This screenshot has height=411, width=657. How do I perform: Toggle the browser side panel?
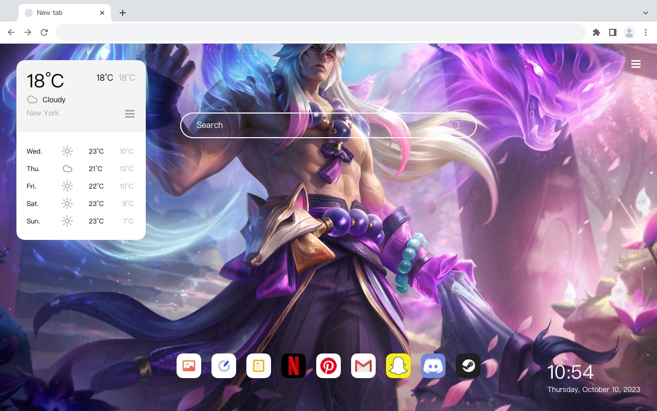(612, 32)
